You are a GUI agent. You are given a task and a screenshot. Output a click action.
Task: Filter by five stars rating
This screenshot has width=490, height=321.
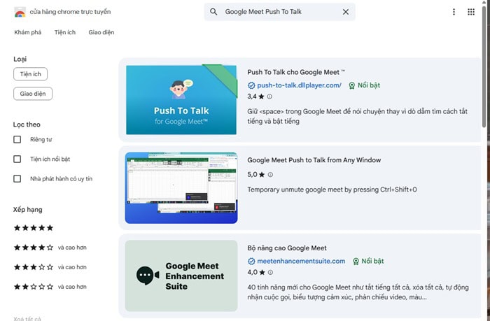click(34, 228)
